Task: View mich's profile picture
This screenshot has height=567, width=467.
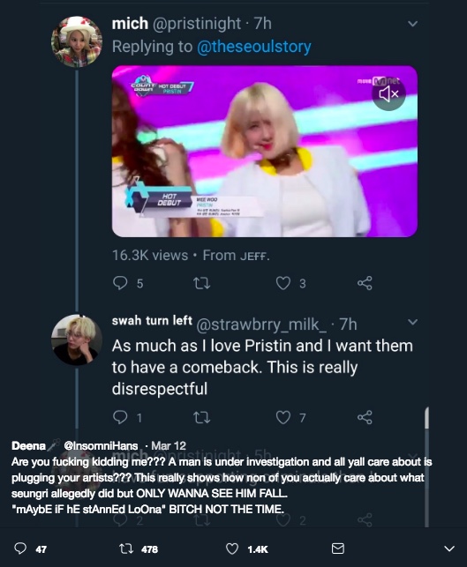Action: pyautogui.click(x=77, y=41)
